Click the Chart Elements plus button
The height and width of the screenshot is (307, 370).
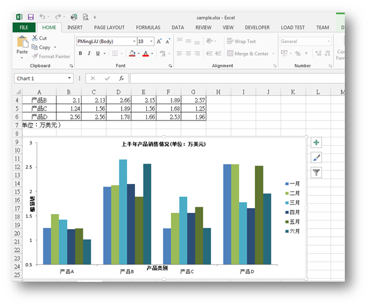pyautogui.click(x=316, y=143)
